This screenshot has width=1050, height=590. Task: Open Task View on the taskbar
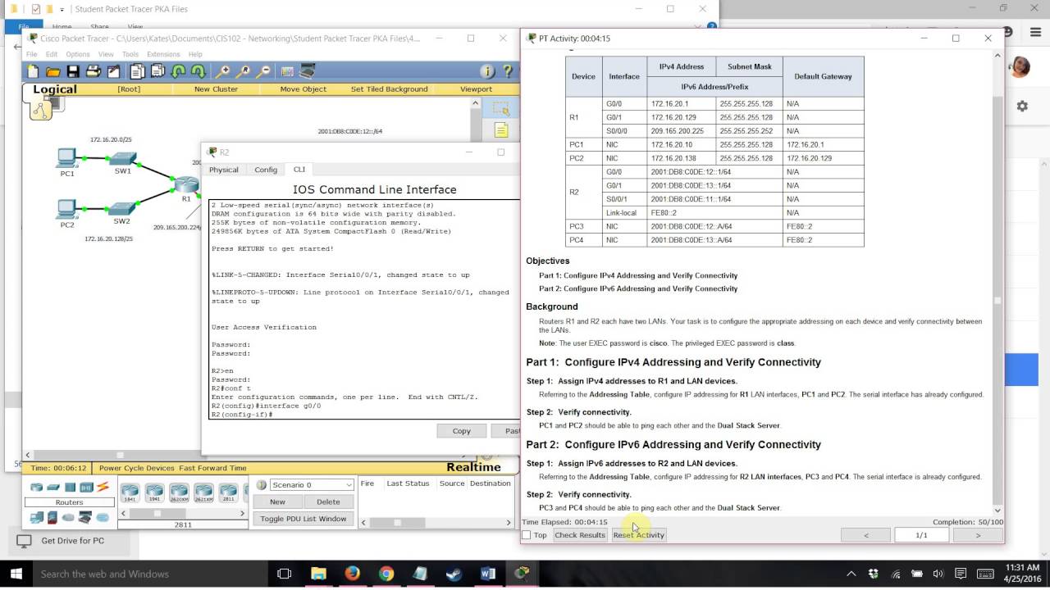(284, 574)
